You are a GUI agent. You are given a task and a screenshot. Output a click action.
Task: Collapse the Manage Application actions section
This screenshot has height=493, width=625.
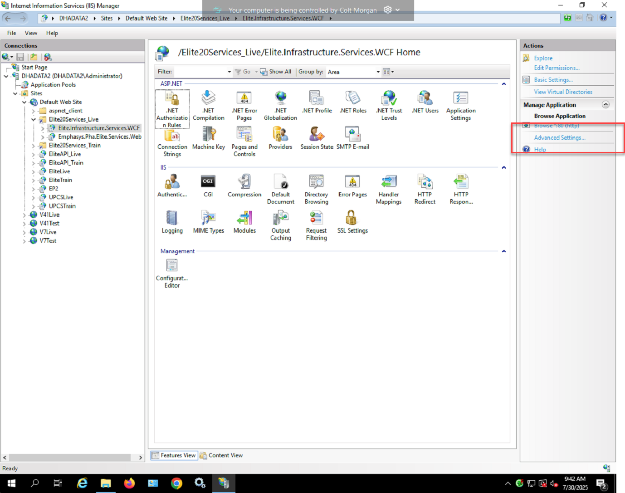pyautogui.click(x=605, y=104)
